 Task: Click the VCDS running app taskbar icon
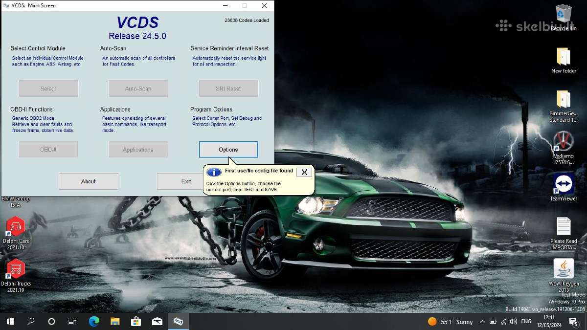pyautogui.click(x=179, y=321)
